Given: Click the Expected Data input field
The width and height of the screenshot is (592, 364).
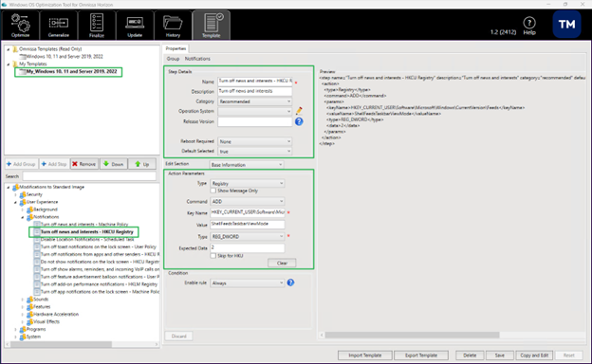Looking at the screenshot, I should [248, 247].
